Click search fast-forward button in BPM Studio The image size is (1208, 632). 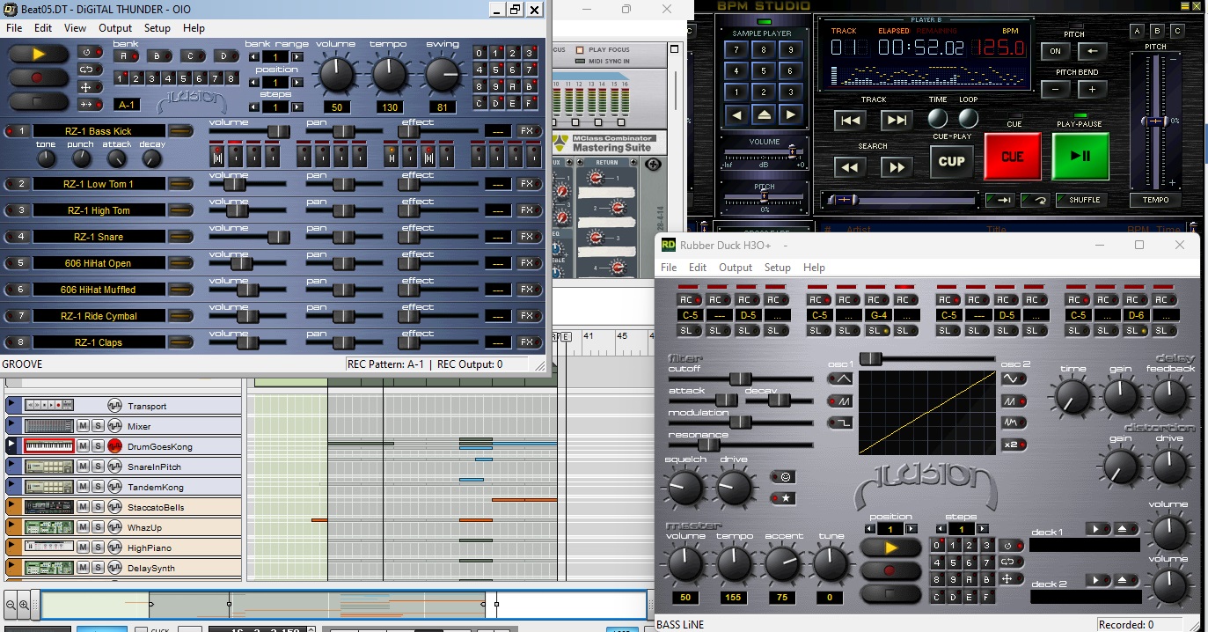896,167
